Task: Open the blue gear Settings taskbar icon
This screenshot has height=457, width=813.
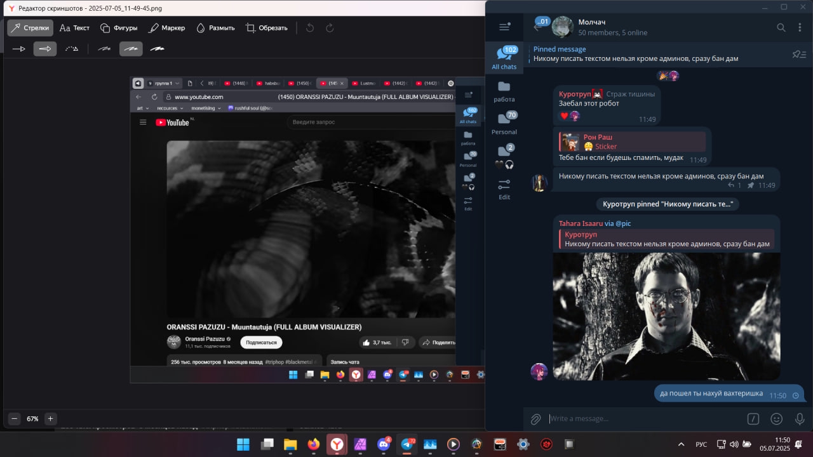Action: [x=523, y=444]
